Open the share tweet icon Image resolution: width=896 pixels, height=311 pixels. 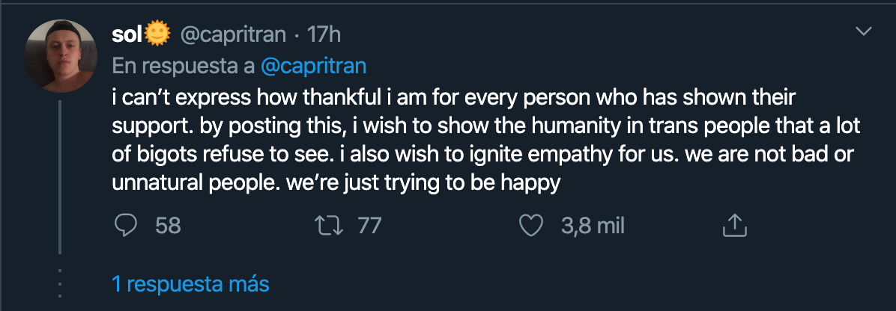point(734,225)
